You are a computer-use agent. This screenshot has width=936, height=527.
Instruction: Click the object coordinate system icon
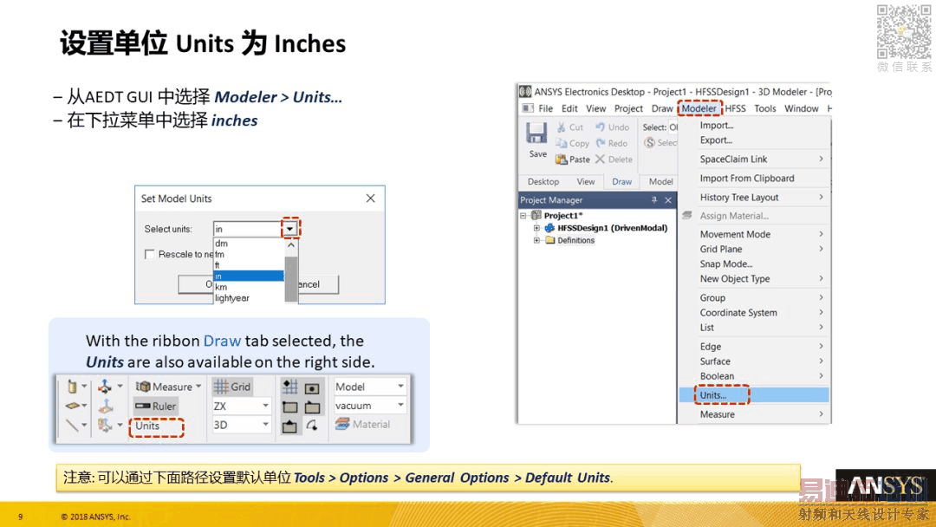(x=105, y=425)
